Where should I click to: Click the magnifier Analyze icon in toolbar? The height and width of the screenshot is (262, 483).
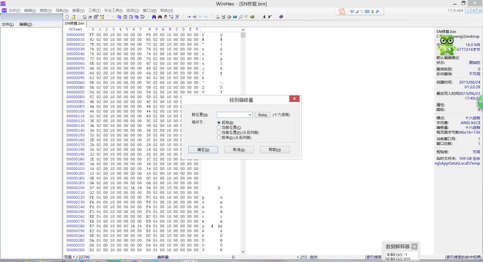tap(240, 17)
